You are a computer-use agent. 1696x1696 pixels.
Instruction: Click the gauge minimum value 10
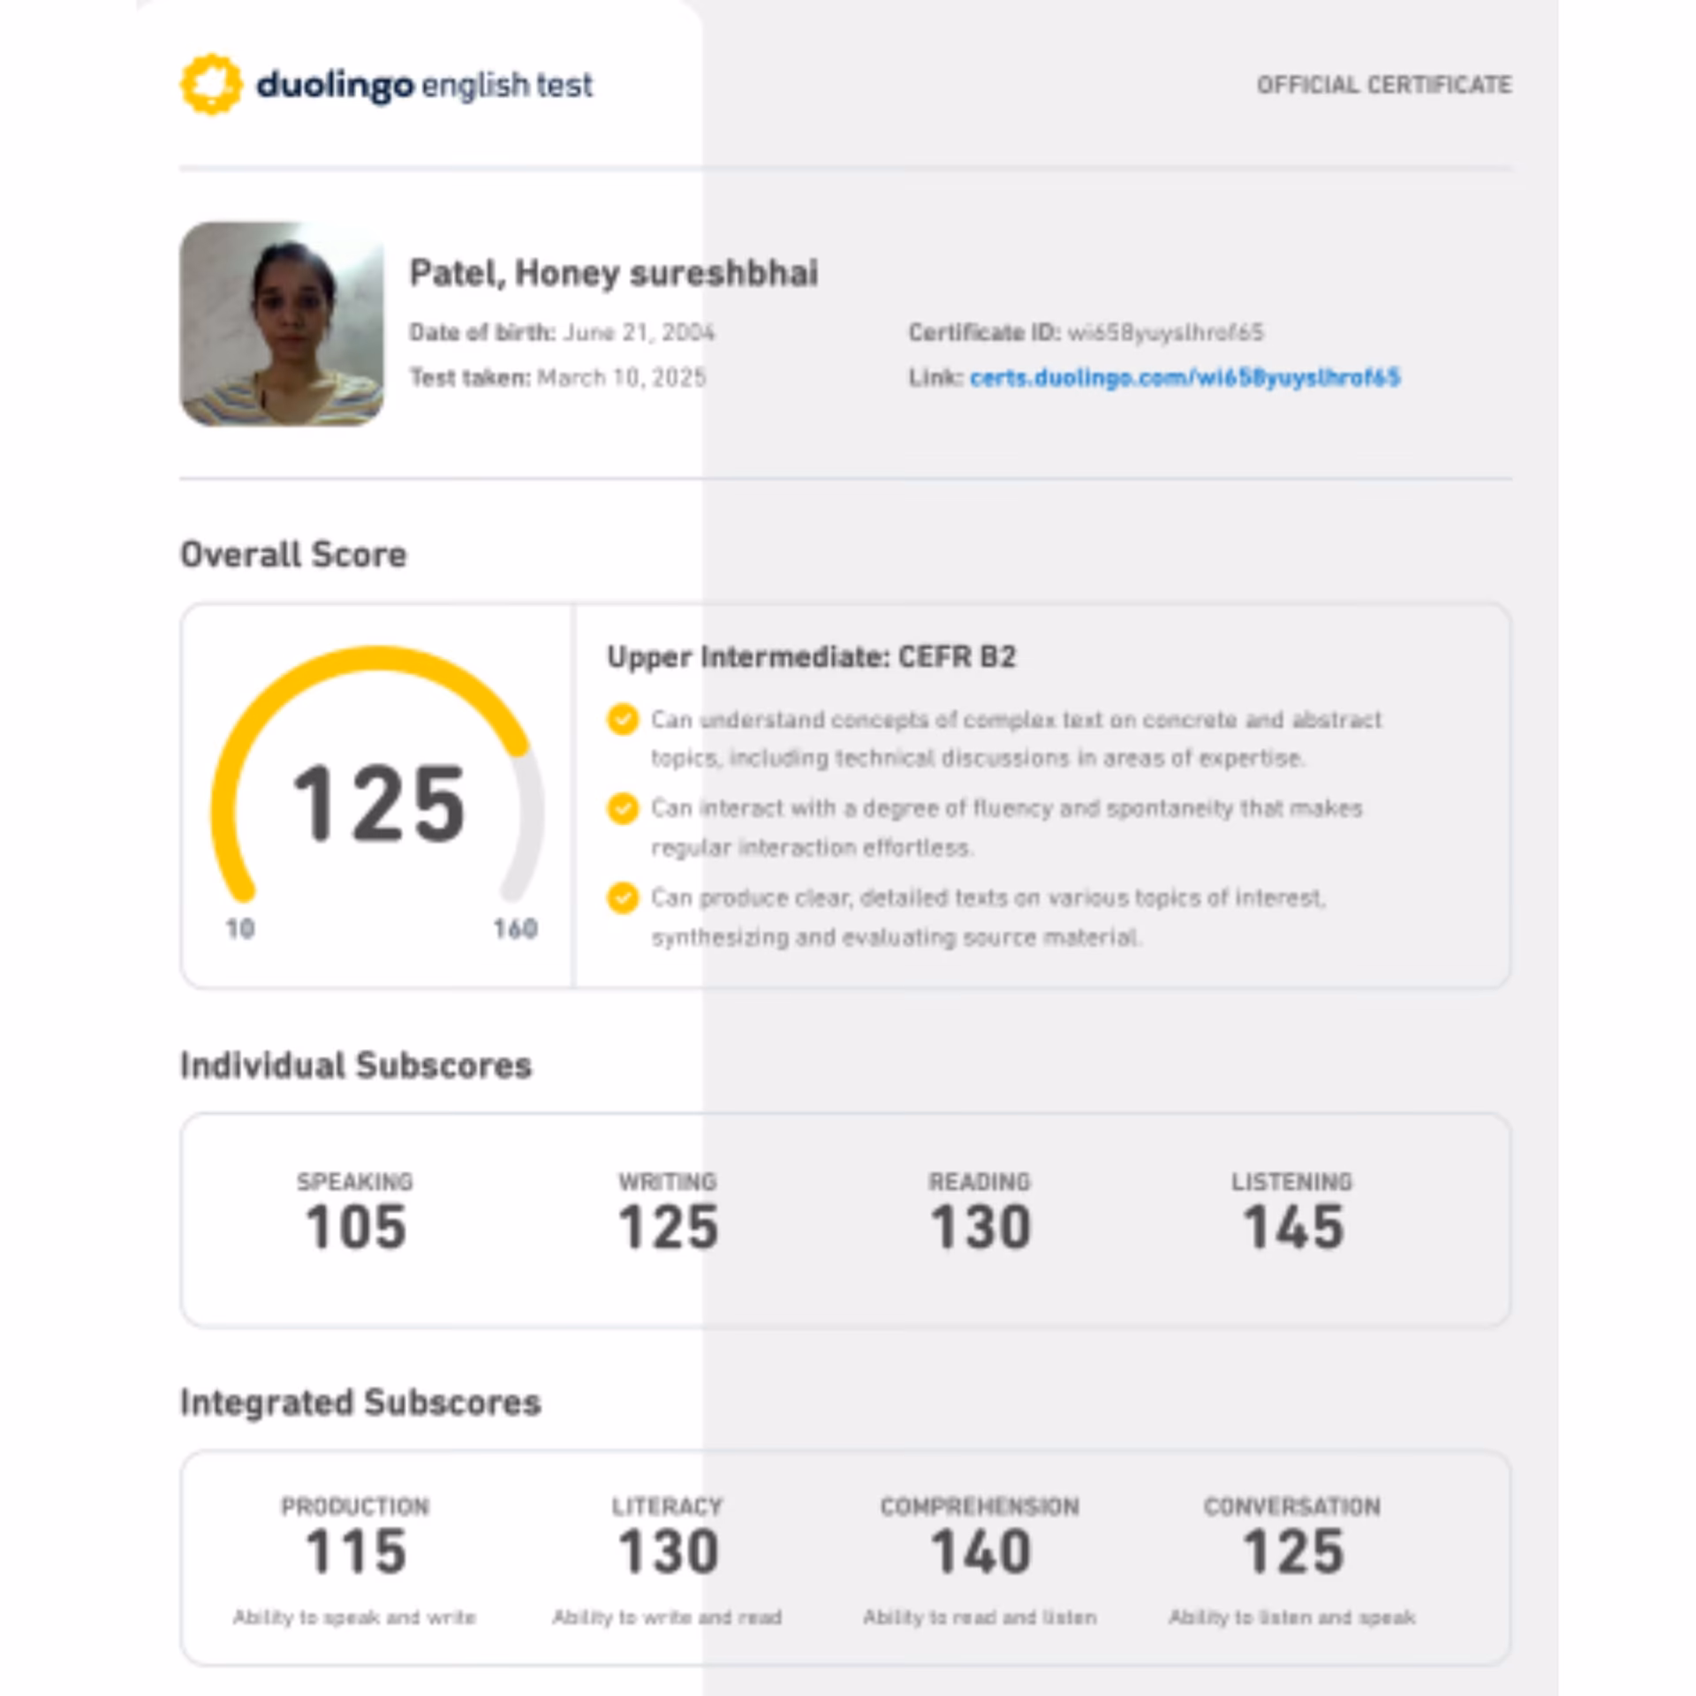pos(240,928)
